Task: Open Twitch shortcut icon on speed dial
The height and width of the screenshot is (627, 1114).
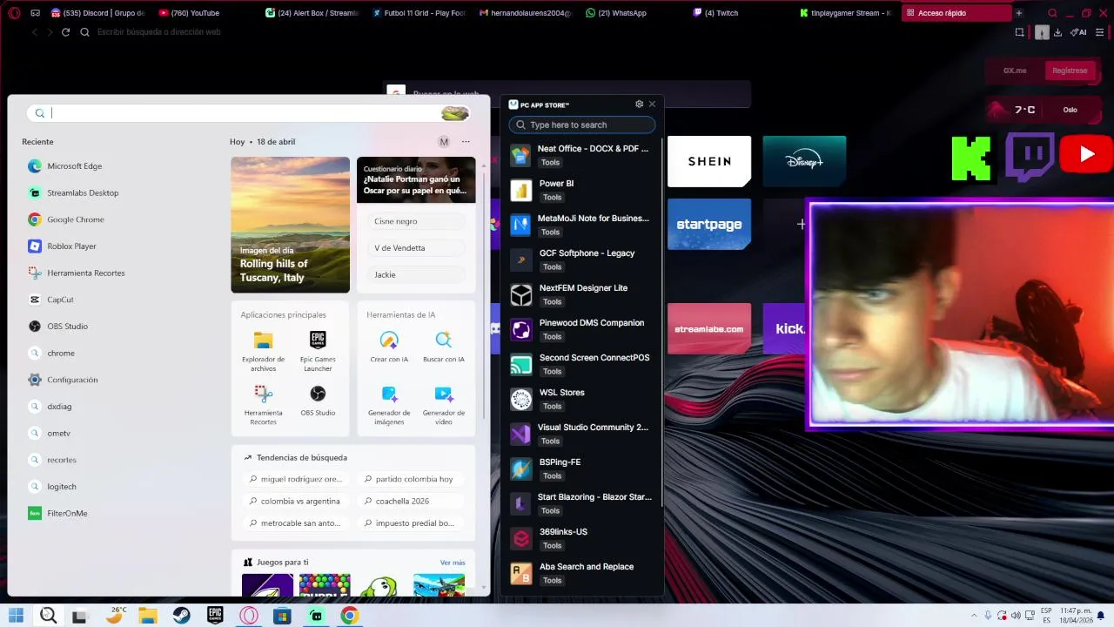Action: coord(1030,157)
